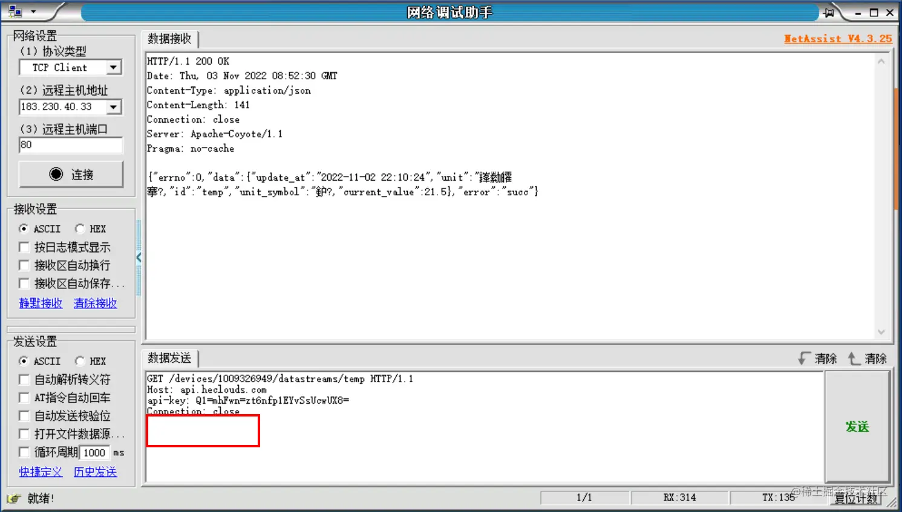Click the GET /devices request line

click(280, 378)
